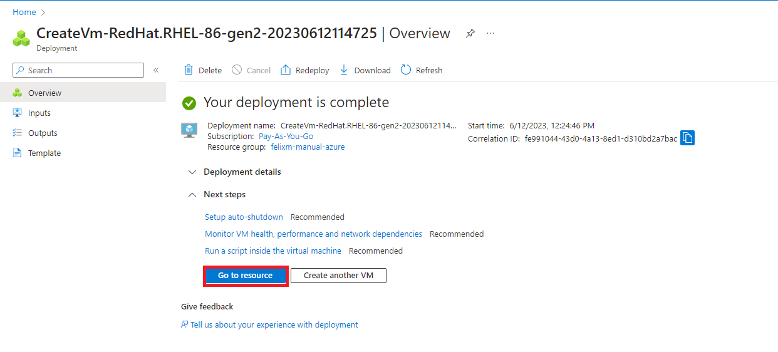The image size is (778, 352).
Task: Click the Redeploy upload icon
Action: coord(286,70)
